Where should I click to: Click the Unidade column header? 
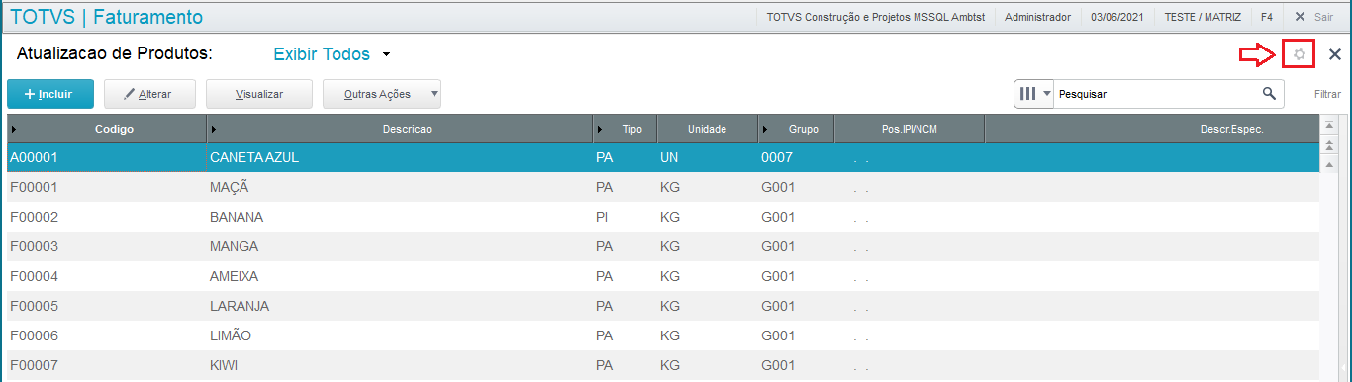coord(707,130)
